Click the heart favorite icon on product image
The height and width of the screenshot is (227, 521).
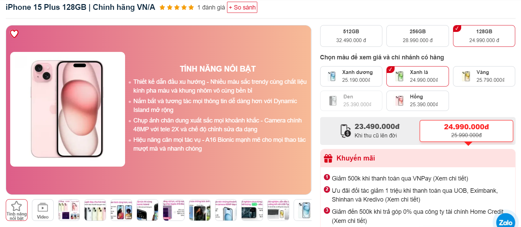click(14, 34)
